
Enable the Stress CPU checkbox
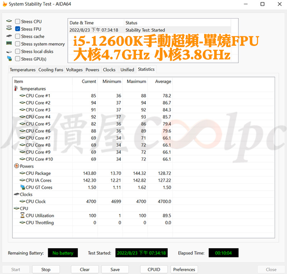click(x=18, y=22)
